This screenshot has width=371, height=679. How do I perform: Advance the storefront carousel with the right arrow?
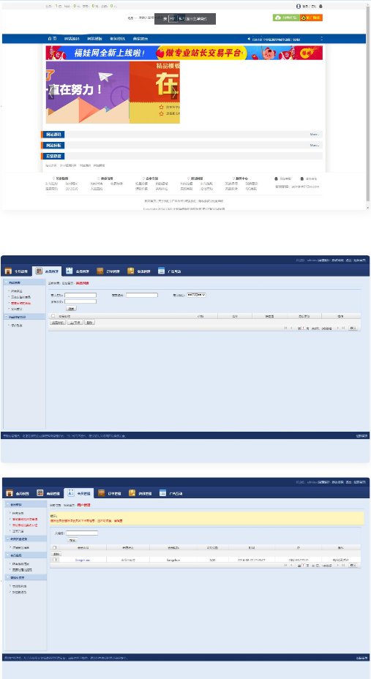[x=174, y=92]
